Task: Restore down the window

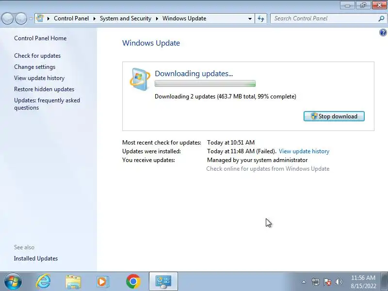Action: click(x=363, y=5)
